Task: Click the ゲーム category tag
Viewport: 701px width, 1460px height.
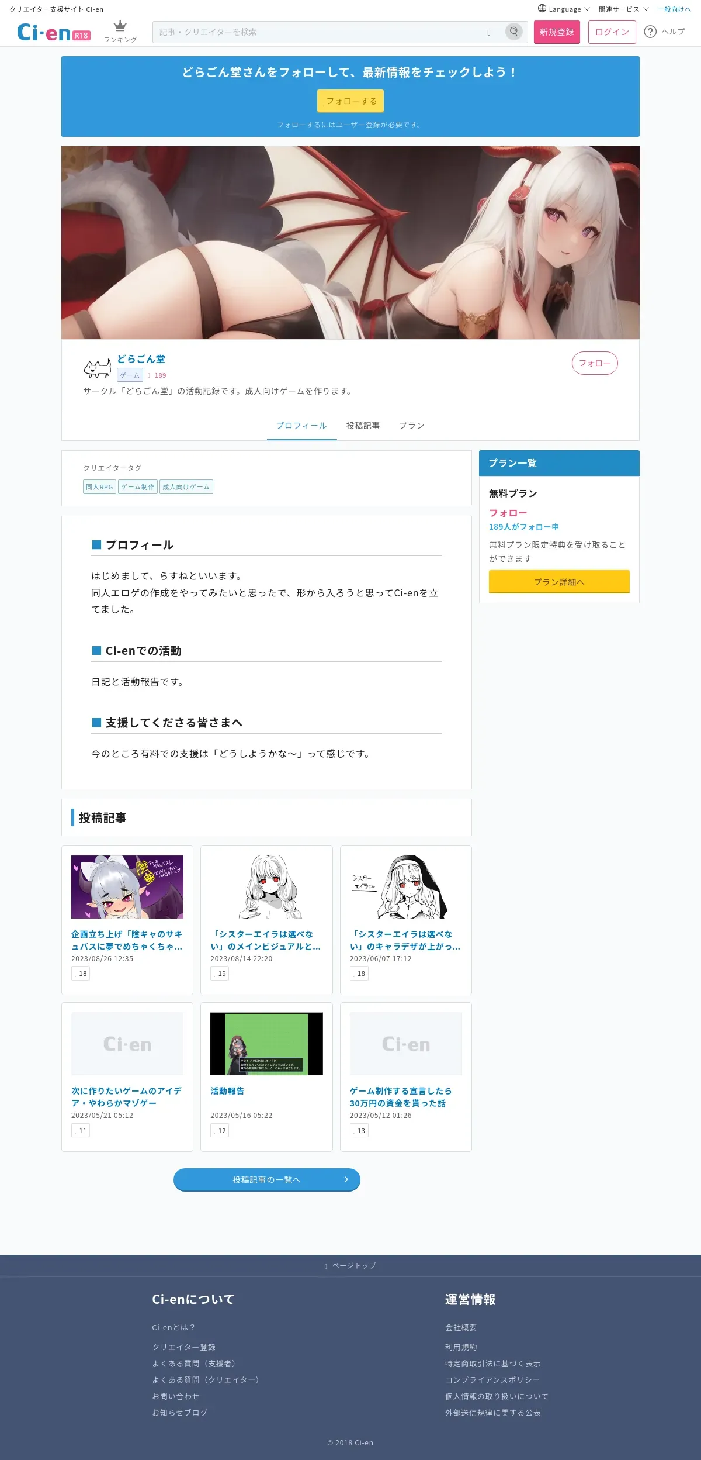Action: pyautogui.click(x=130, y=375)
